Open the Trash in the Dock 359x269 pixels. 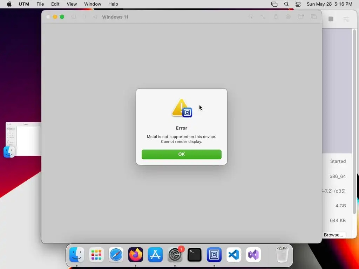coord(282,255)
